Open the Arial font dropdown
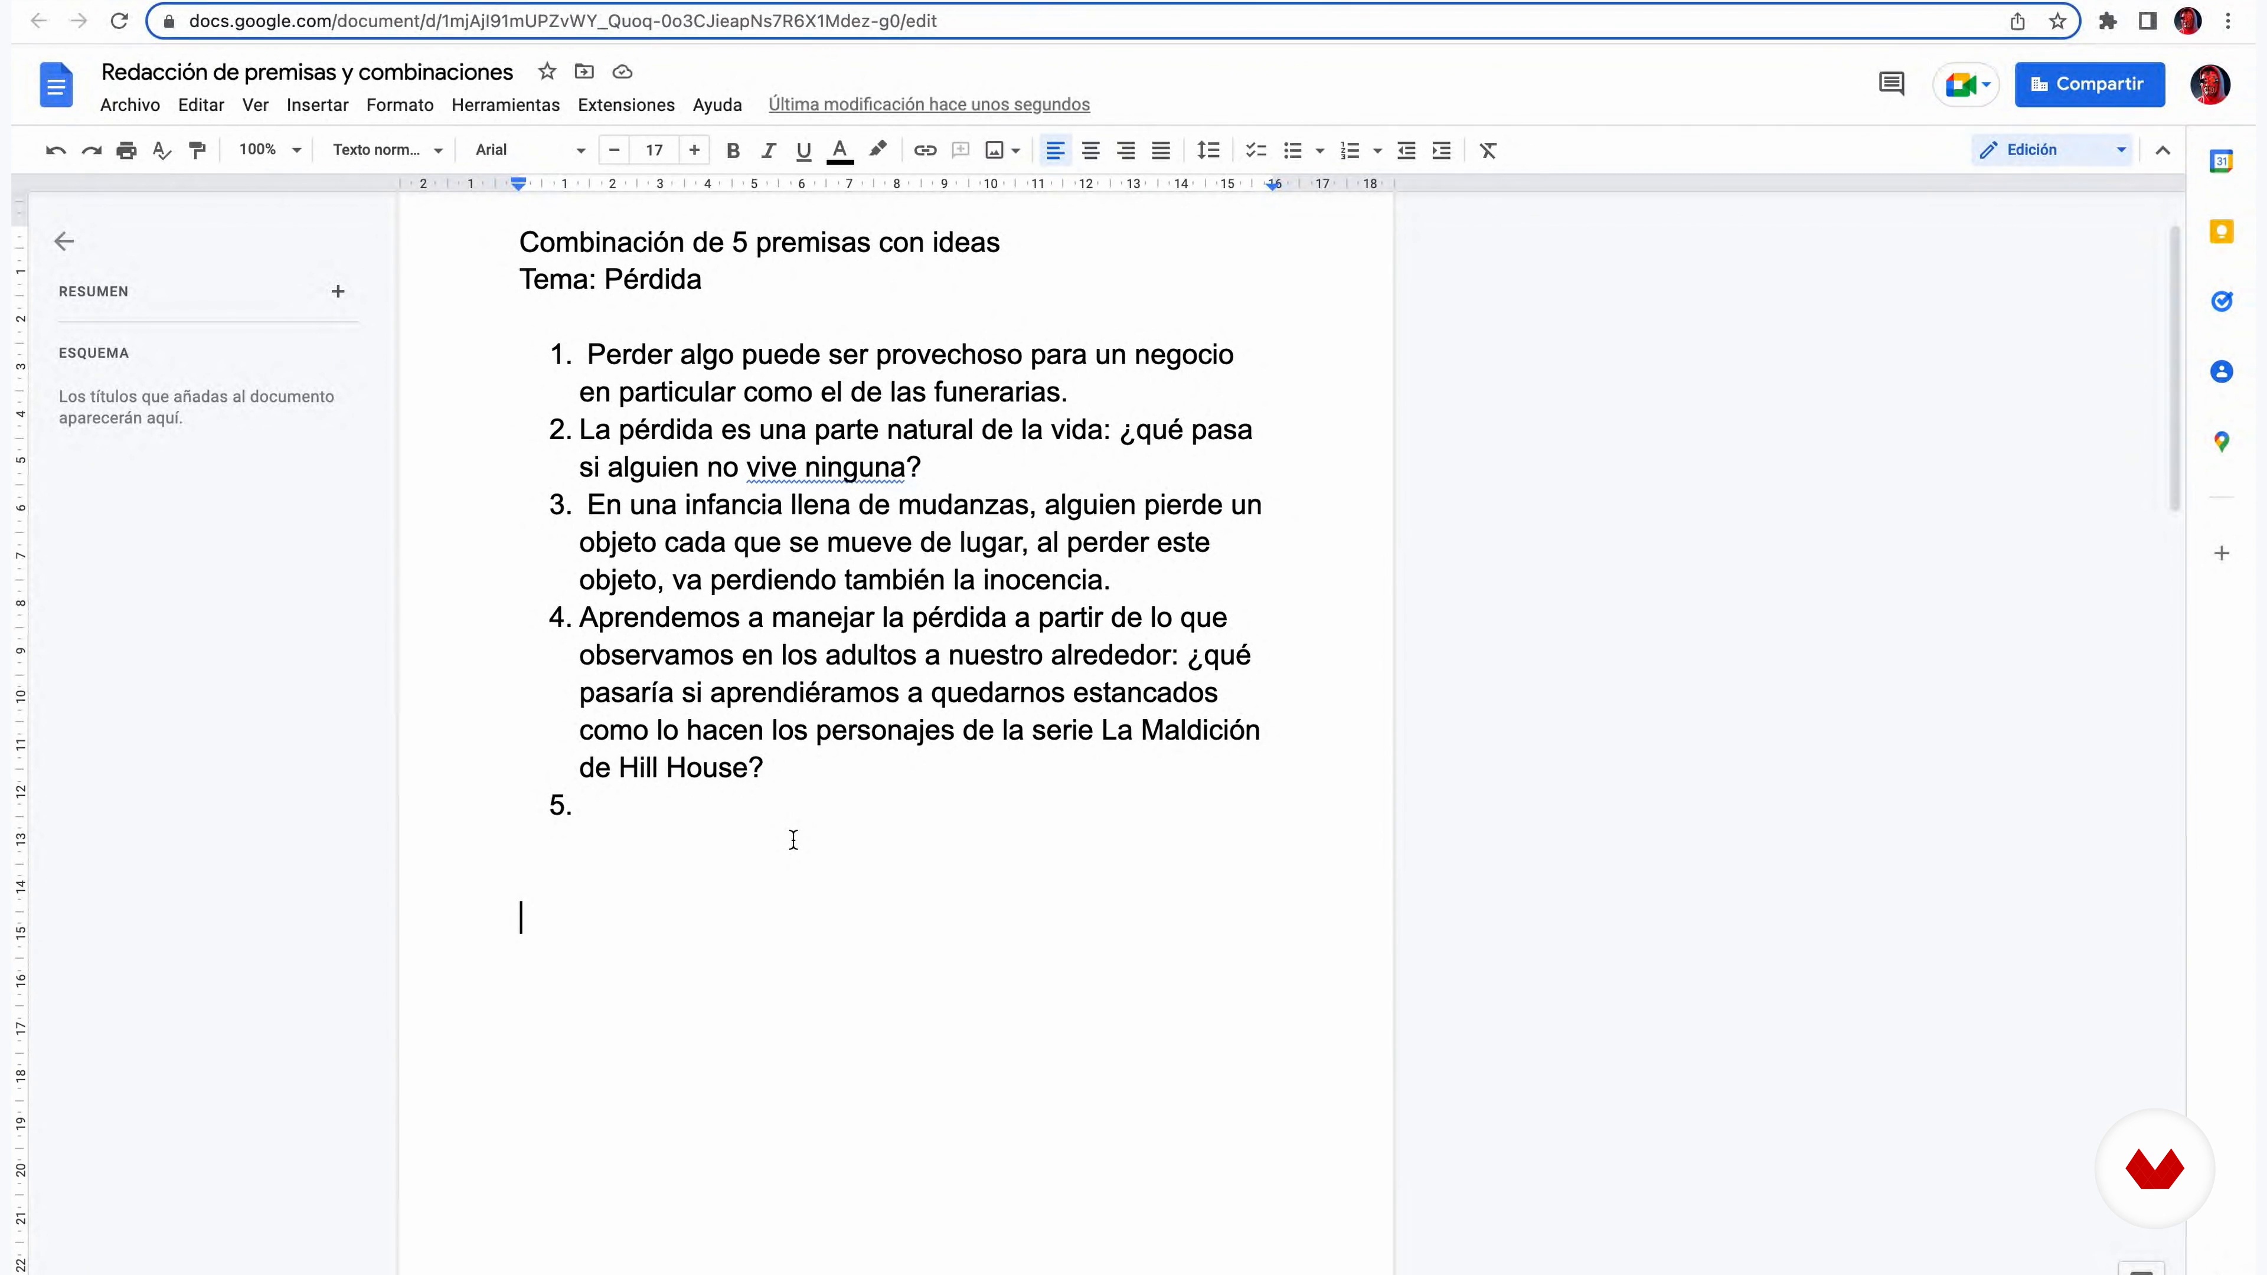 (x=530, y=151)
